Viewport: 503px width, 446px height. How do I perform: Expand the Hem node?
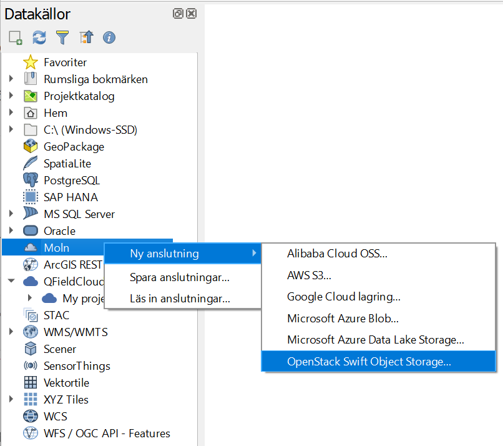pos(11,112)
